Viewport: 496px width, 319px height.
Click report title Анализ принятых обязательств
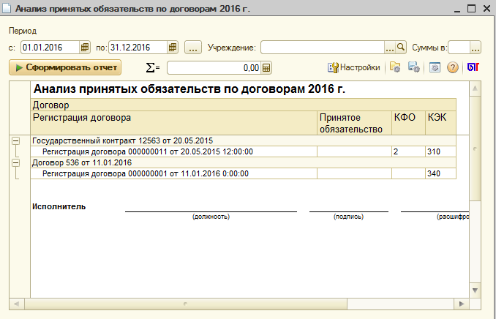pyautogui.click(x=189, y=89)
